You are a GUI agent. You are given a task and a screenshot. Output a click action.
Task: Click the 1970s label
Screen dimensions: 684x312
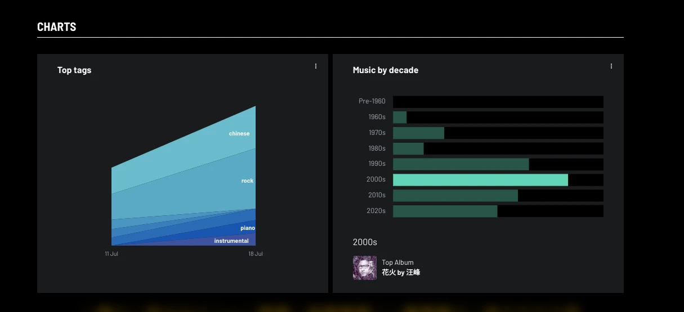coord(377,133)
